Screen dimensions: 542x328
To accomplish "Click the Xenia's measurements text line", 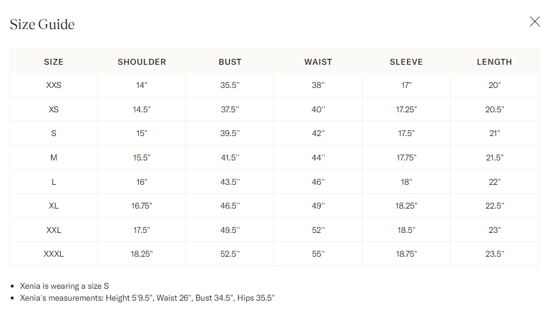I will [148, 298].
